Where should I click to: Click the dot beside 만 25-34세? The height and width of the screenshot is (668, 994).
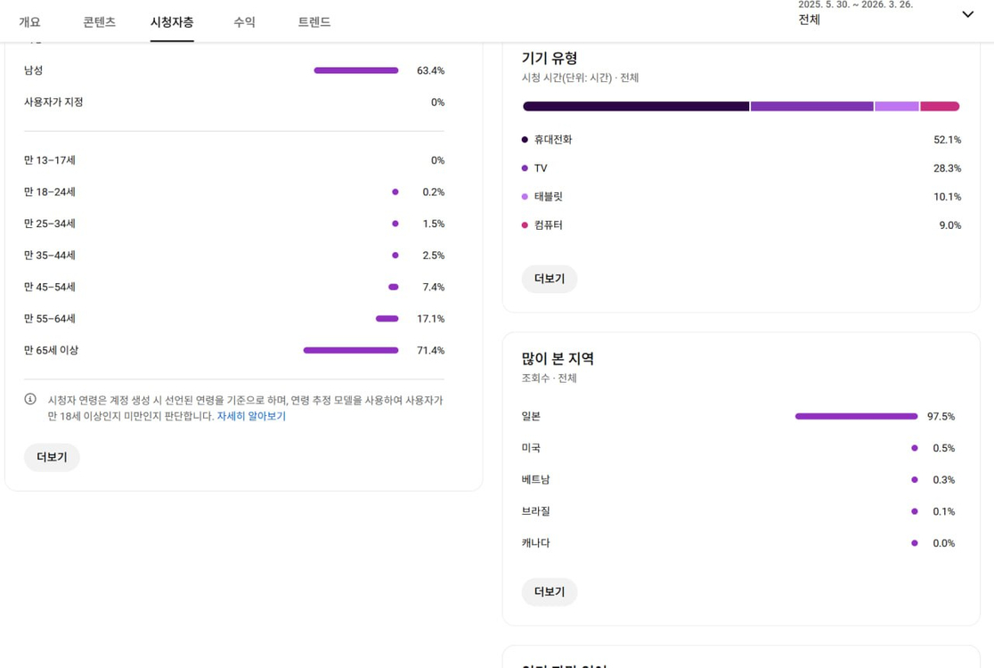395,224
